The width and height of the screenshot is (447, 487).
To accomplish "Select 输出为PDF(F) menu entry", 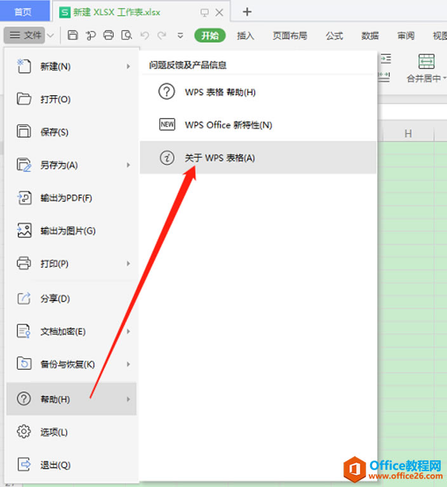I will pos(72,198).
